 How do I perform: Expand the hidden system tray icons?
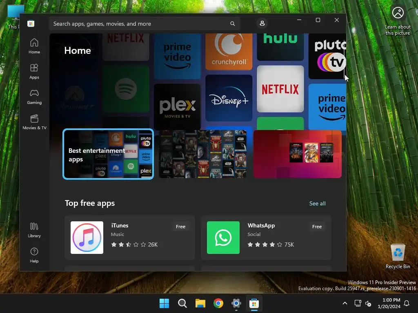pyautogui.click(x=345, y=303)
